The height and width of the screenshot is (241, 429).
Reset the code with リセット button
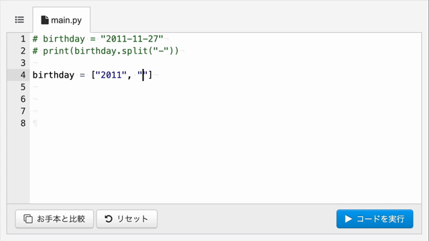127,219
